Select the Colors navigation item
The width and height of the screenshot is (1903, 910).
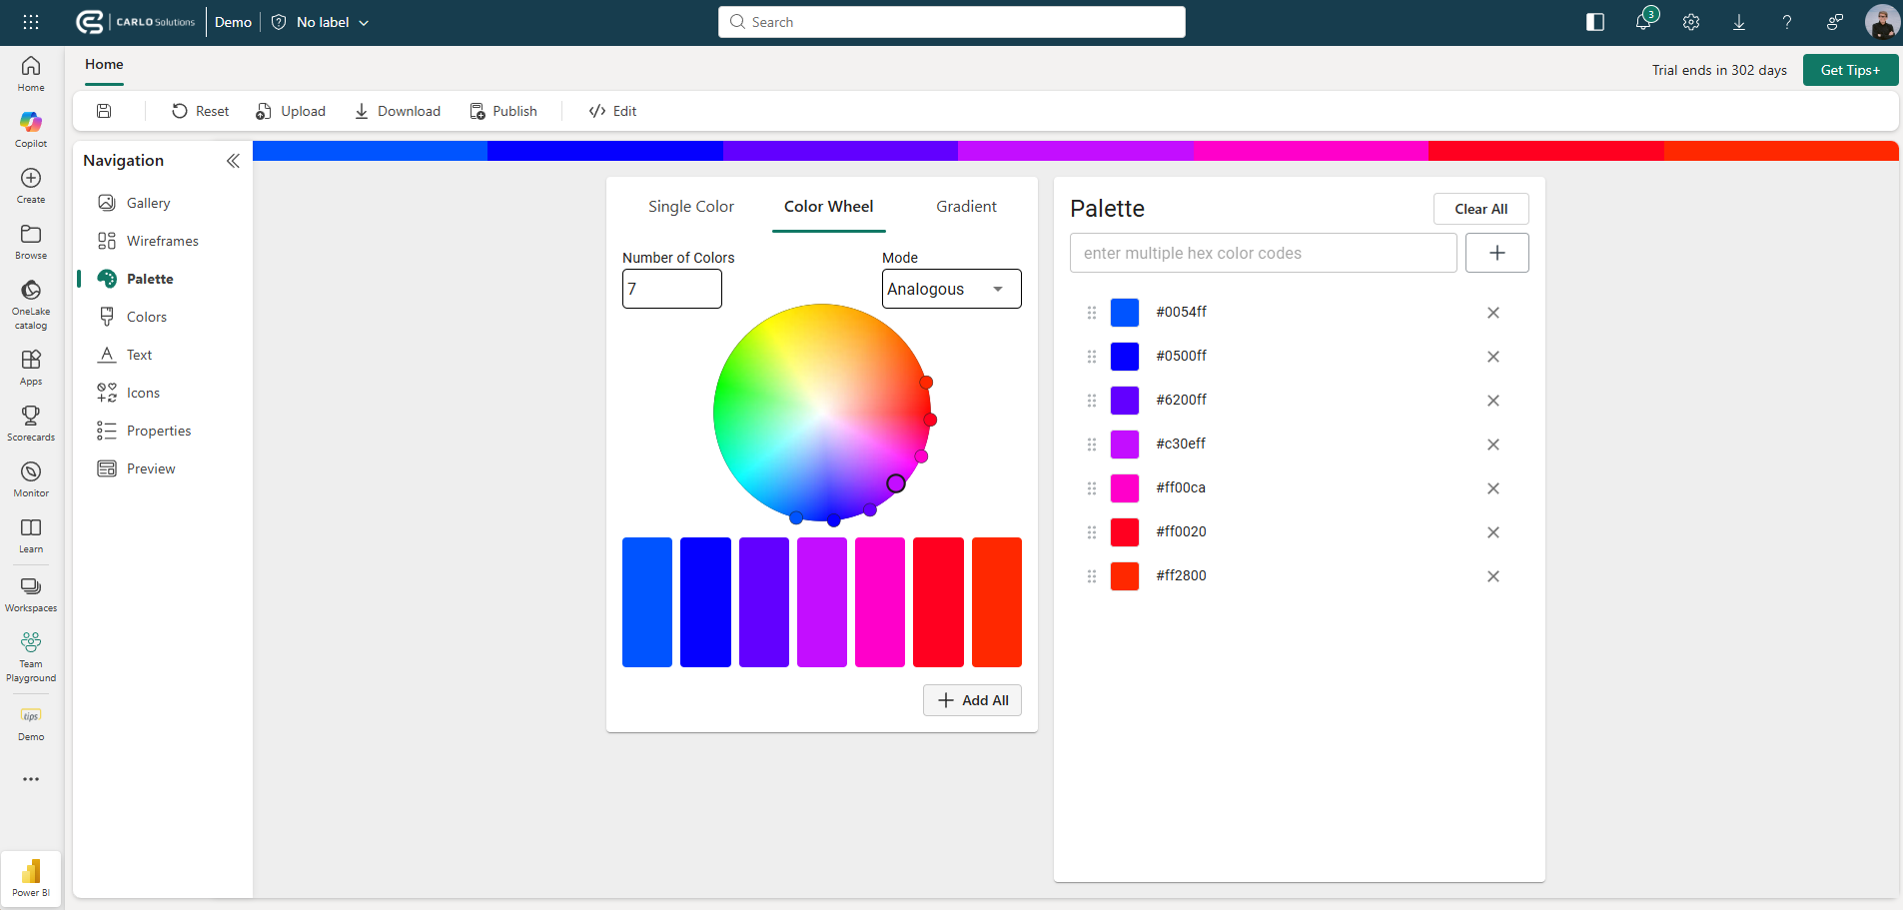147,316
